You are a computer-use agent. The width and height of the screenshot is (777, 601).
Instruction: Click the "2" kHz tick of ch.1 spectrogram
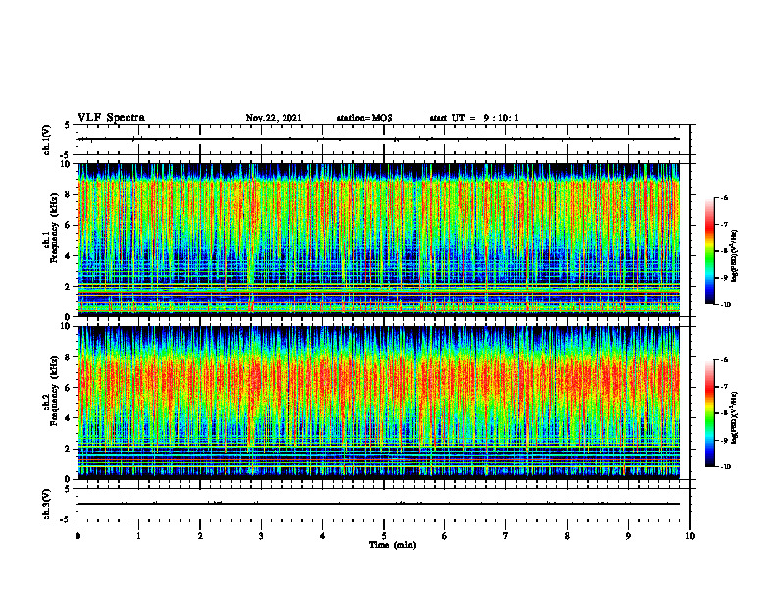69,286
